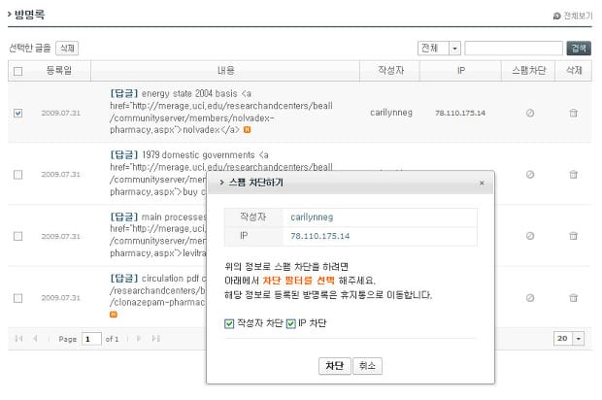Click trash delete icon in first row
This screenshot has height=400, width=602.
573,113
